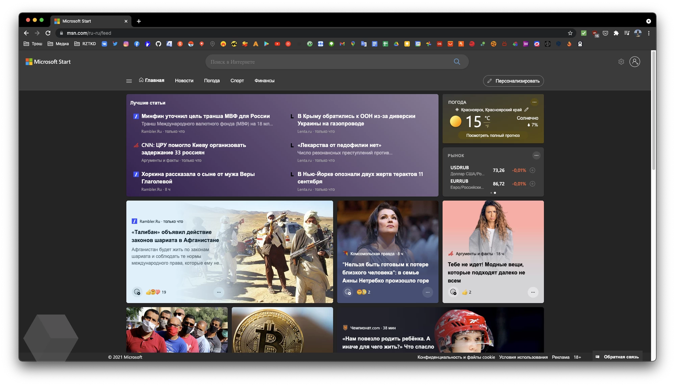Click the magnifier icon to search
675x386 pixels.
pos(457,62)
